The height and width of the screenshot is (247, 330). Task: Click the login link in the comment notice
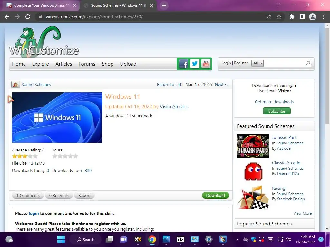click(34, 214)
